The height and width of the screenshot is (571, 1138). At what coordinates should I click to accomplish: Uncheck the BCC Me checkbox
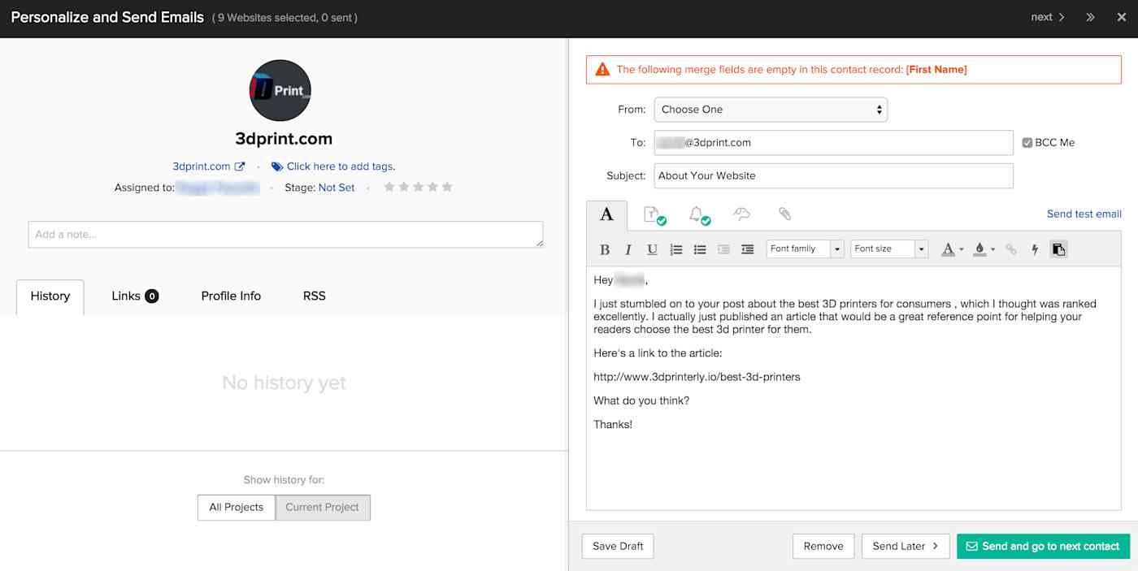(1027, 141)
